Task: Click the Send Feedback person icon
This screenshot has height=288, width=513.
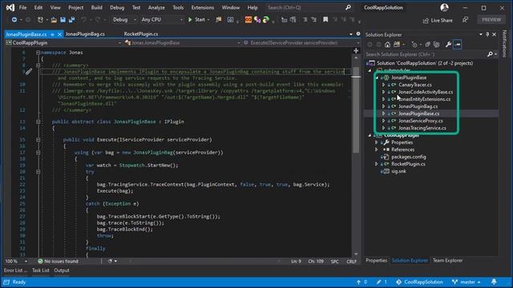Action: (465, 20)
